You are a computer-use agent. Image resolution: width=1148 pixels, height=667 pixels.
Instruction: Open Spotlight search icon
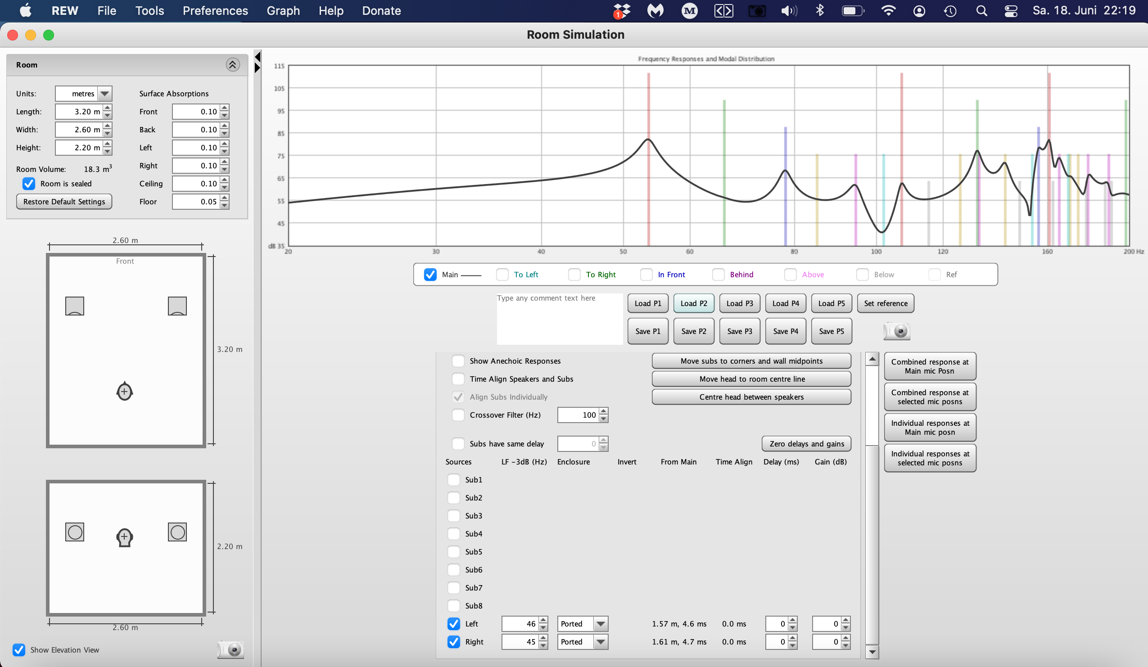(x=982, y=11)
